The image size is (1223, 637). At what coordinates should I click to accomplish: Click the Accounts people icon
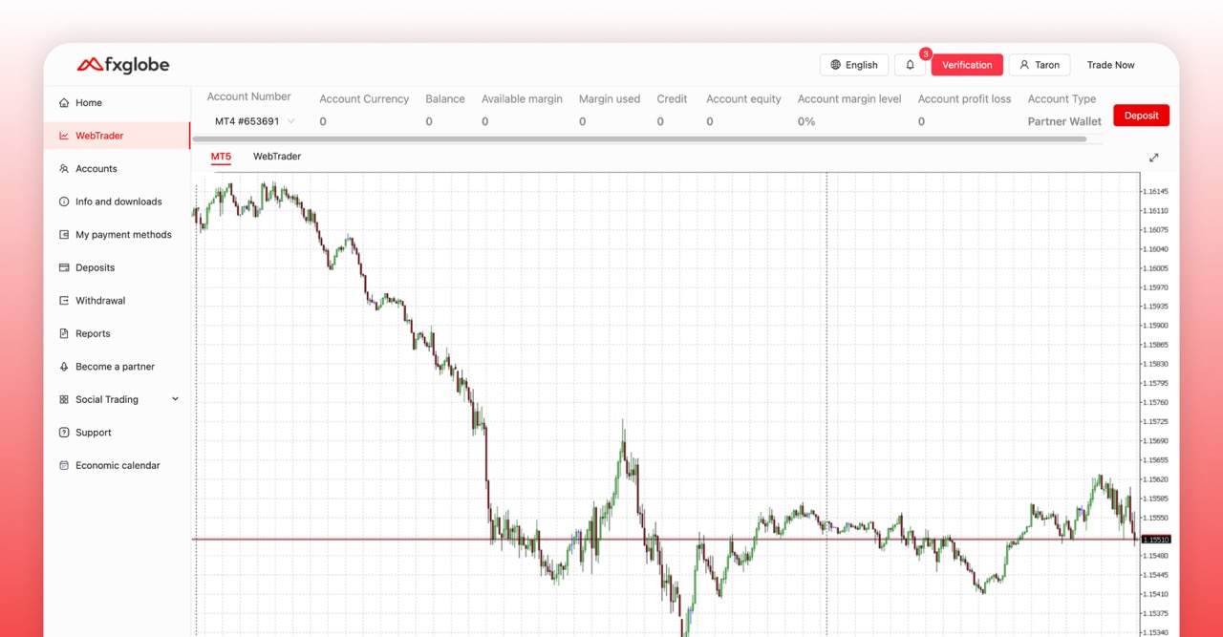64,169
